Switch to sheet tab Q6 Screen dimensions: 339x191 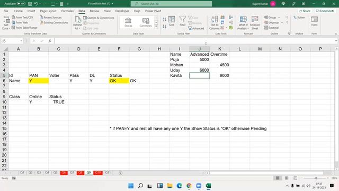(x=64, y=172)
